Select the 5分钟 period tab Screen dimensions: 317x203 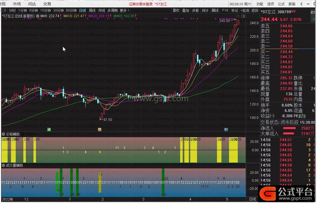tap(33, 10)
